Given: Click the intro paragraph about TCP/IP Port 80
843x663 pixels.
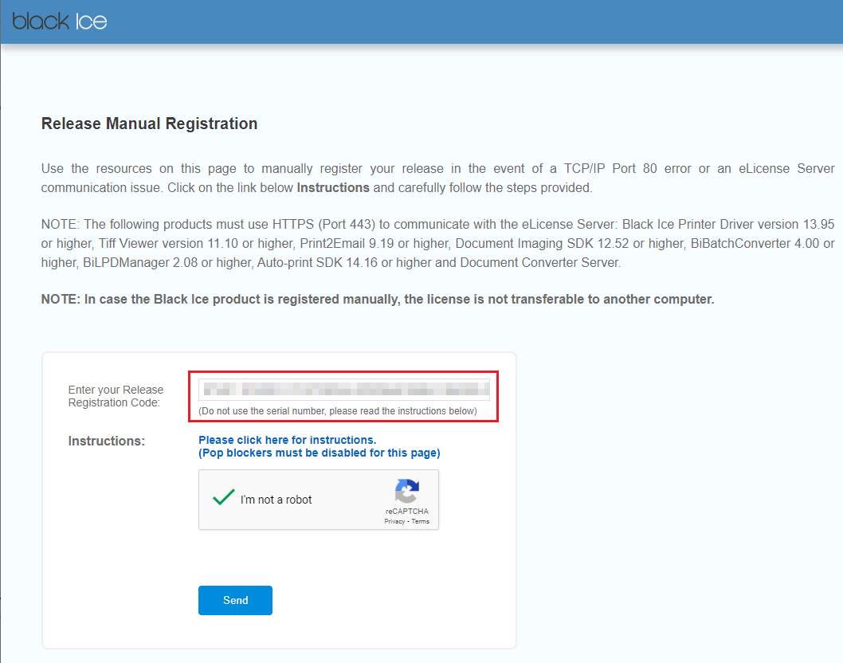Looking at the screenshot, I should (437, 178).
